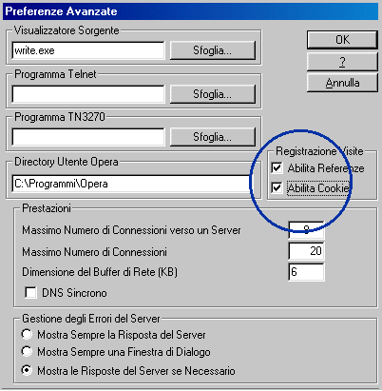Select the Programma TN3270 text field
Screen dimensions: 382x391
tap(88, 137)
